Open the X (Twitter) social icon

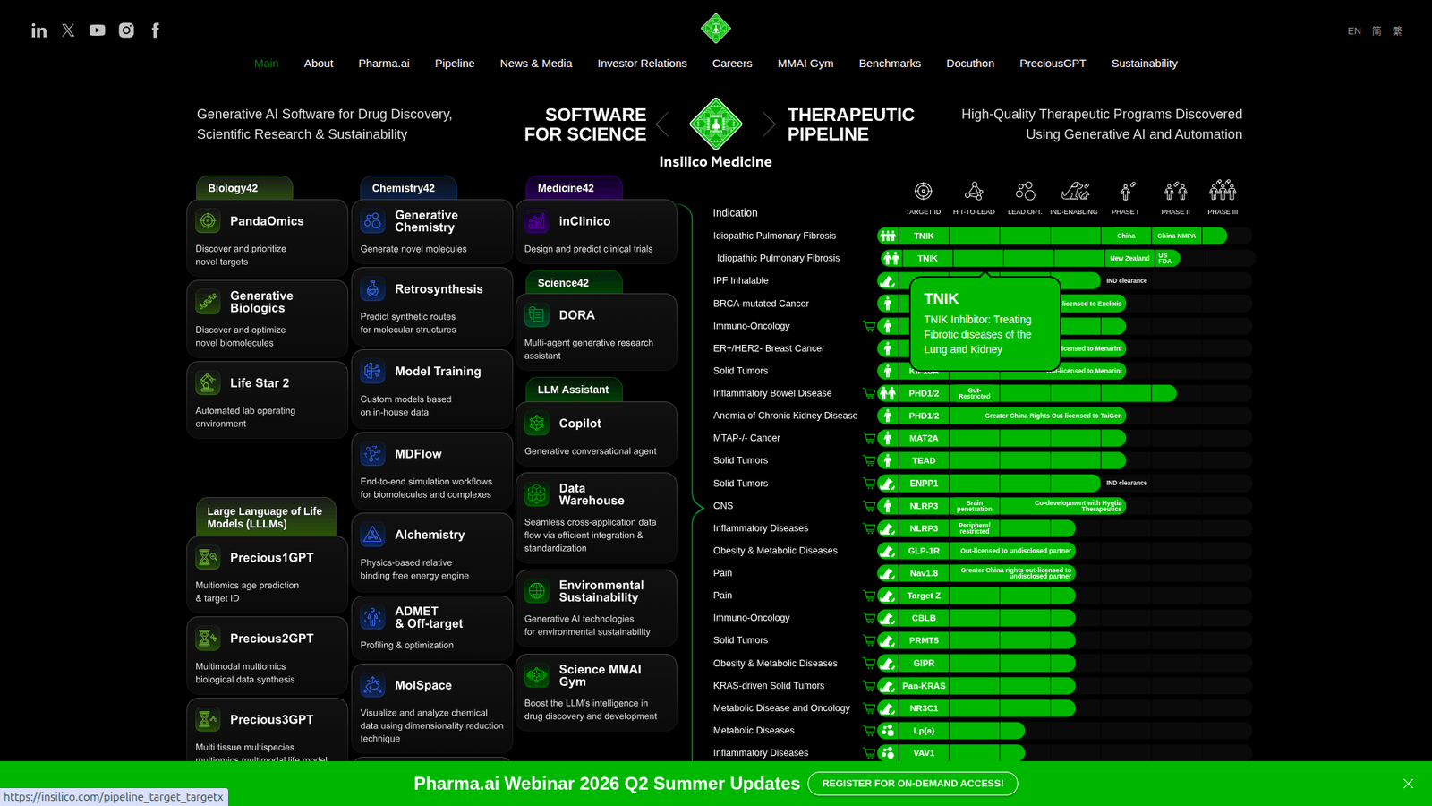(68, 30)
